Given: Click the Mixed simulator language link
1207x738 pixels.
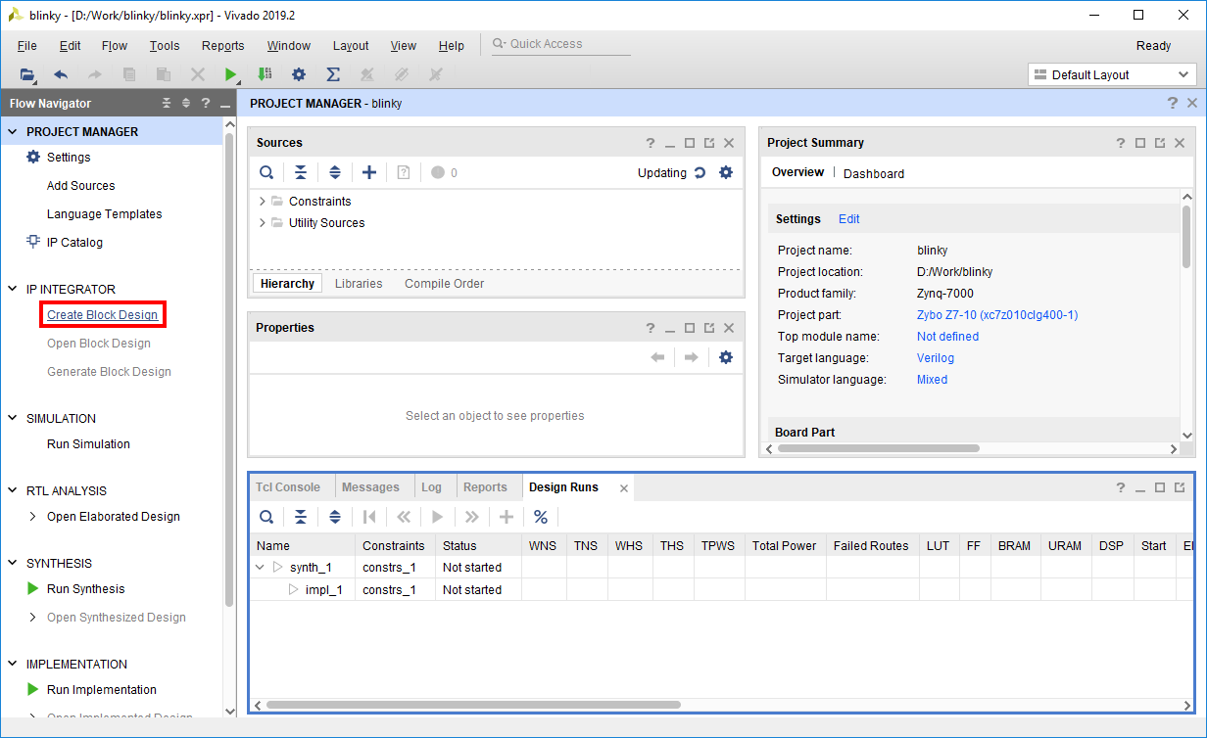Looking at the screenshot, I should coord(932,380).
